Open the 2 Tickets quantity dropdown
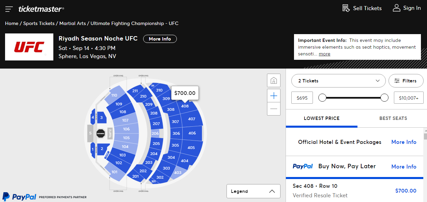This screenshot has height=202, width=427. point(338,81)
